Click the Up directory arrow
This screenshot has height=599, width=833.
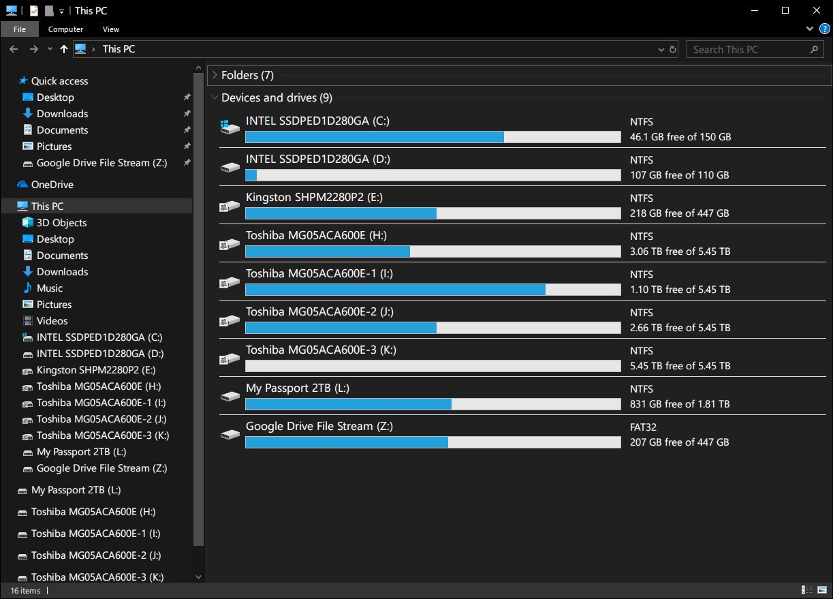(64, 49)
